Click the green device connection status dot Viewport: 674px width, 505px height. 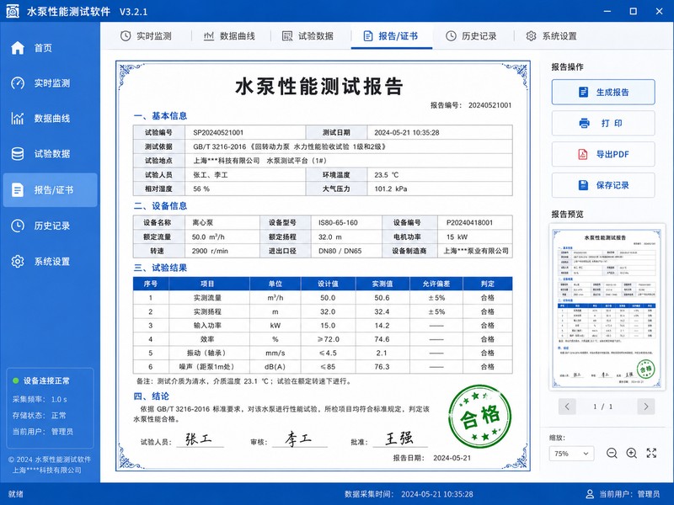point(16,380)
